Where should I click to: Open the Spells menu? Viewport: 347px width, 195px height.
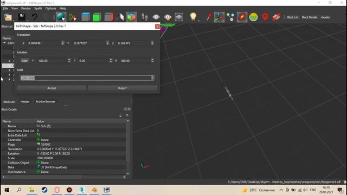pos(38,9)
